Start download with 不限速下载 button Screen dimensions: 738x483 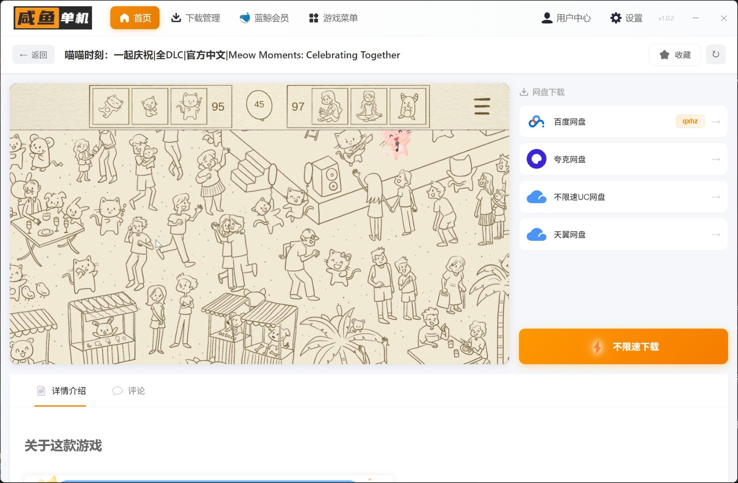coord(623,346)
